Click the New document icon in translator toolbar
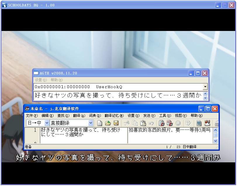 tap(99, 123)
